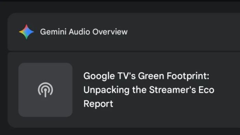Open the audio antenna symbol in gray tile
Viewport: 240px width, 135px height.
click(46, 90)
